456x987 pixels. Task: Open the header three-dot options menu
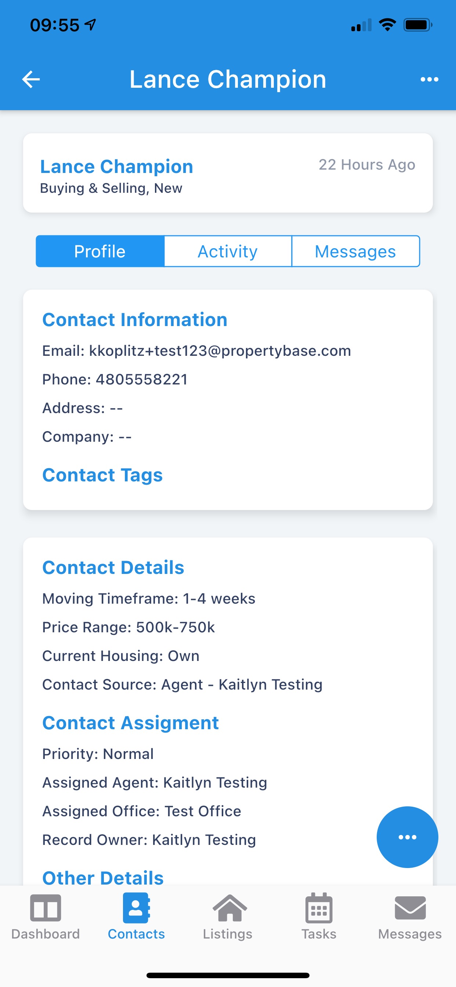click(x=429, y=79)
